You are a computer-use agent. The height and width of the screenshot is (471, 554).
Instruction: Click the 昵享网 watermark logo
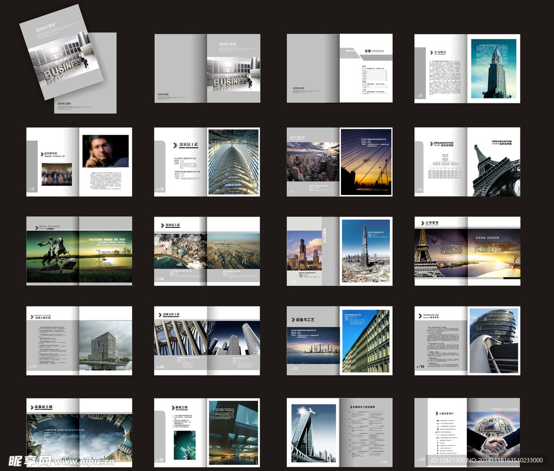tap(30, 460)
